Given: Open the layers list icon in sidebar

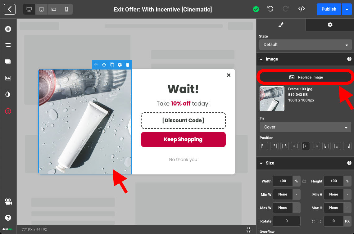Looking at the screenshot, I should tap(8, 45).
